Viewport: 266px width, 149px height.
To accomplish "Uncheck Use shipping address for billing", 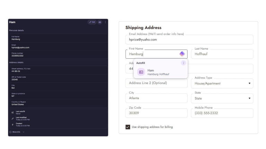I will [128, 127].
